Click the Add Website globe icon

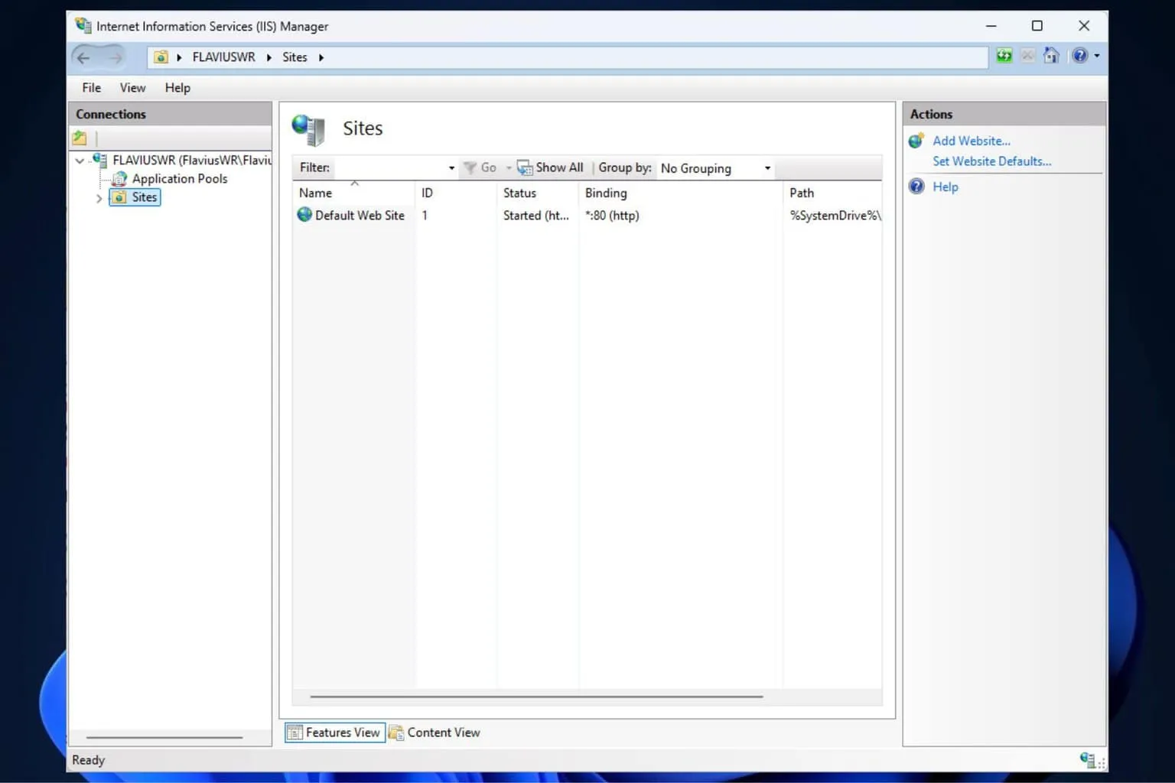[916, 141]
